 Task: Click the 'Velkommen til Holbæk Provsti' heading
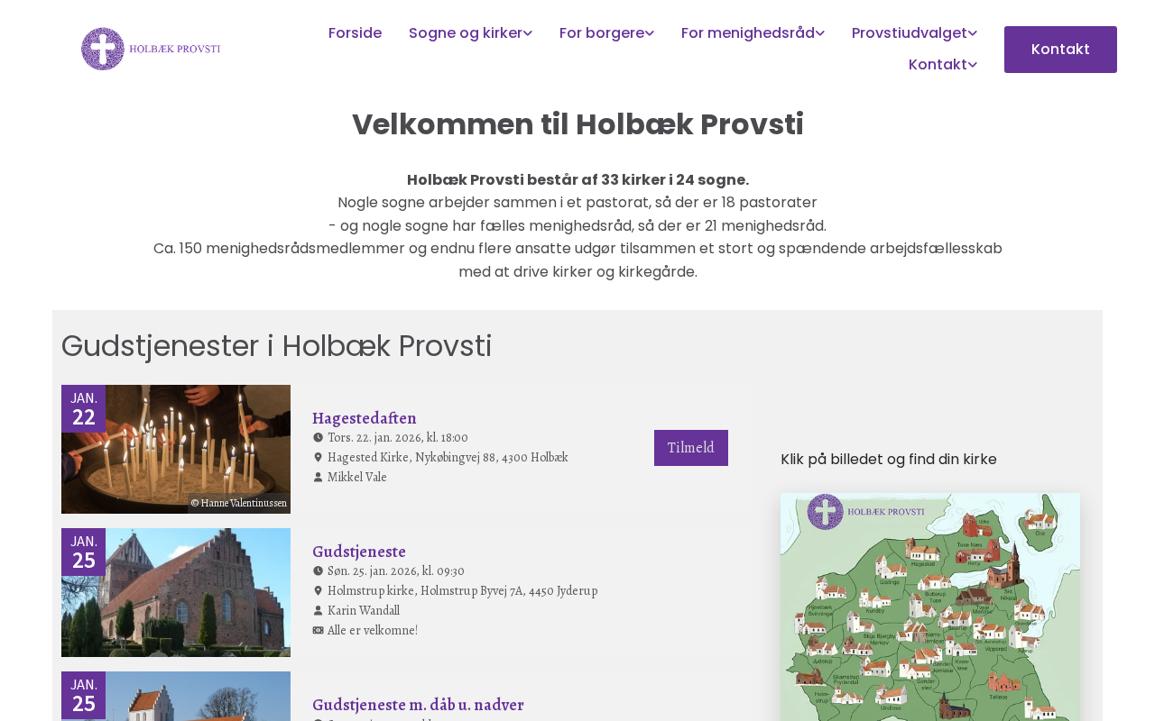point(577,124)
